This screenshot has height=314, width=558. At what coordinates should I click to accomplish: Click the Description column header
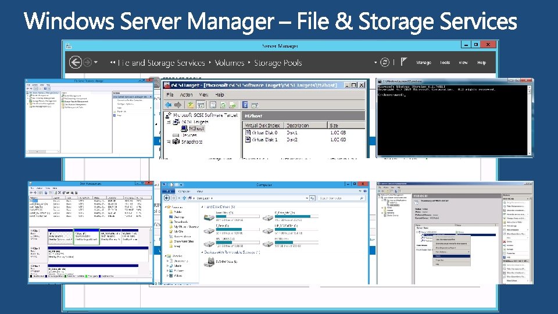305,126
